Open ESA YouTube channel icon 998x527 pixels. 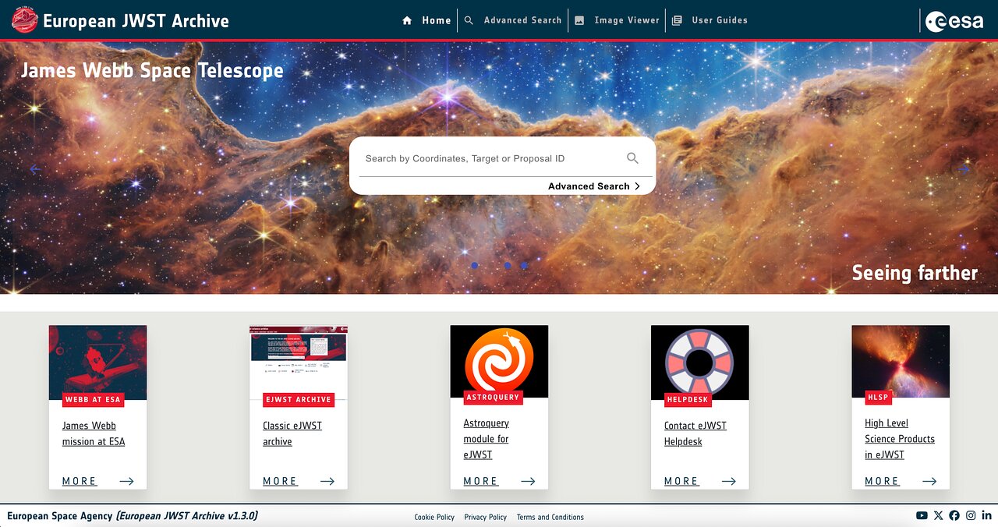point(922,515)
